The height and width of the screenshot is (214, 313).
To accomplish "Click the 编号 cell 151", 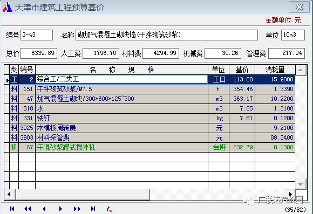I will click(27, 89).
